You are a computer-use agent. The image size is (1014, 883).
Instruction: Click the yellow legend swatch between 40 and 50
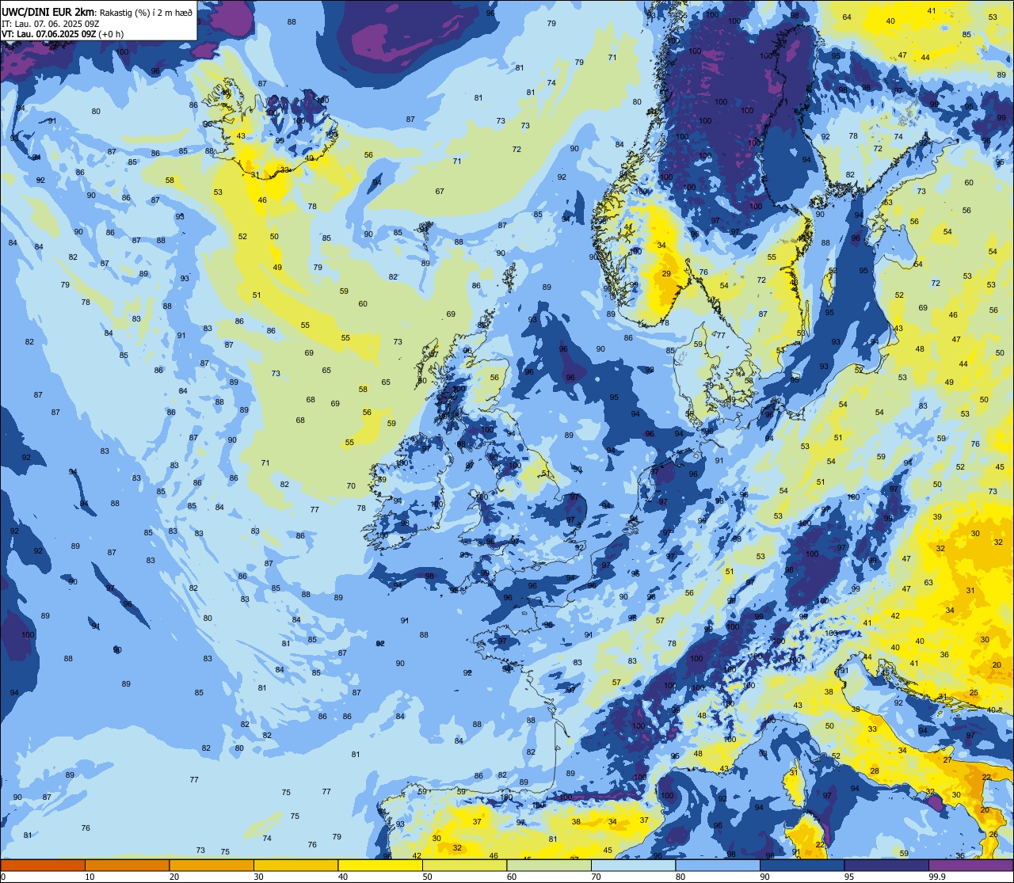380,865
